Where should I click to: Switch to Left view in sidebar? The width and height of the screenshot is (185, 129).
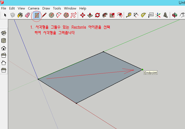4,70
